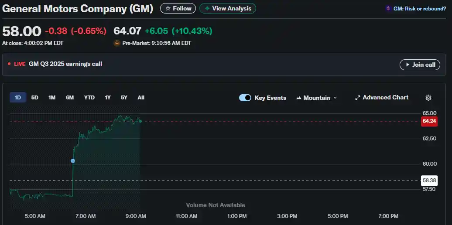Switch to 5D time range

click(35, 98)
